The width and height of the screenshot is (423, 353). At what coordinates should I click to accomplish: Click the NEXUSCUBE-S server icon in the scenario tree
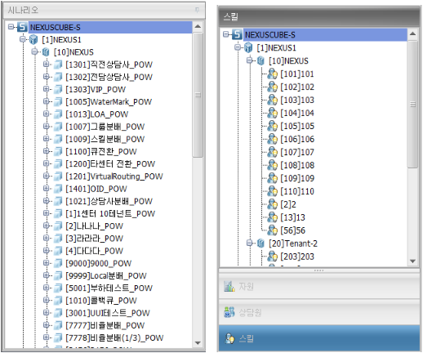[x=22, y=27]
